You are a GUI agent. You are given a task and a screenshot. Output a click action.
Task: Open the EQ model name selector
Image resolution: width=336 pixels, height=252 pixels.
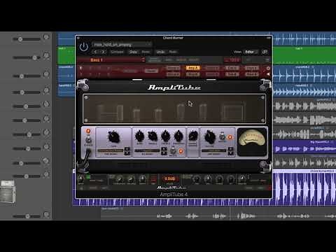147,150
